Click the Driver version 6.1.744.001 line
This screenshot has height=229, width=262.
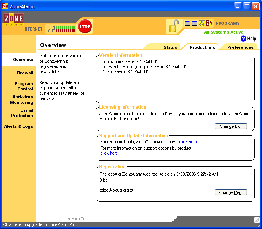(x=125, y=72)
